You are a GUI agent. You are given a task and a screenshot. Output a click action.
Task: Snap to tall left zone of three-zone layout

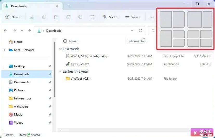pyautogui.click(x=166, y=39)
